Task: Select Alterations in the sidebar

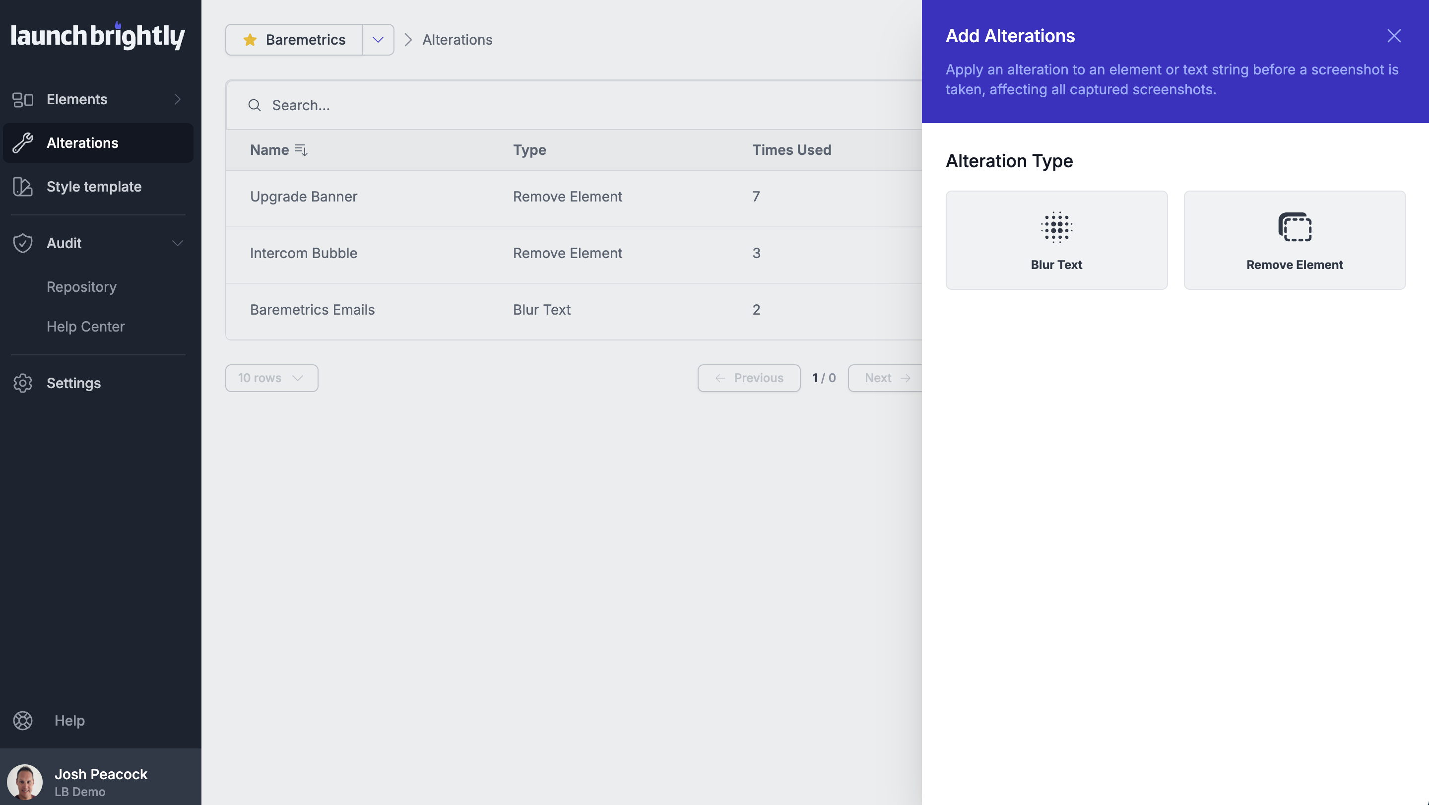Action: click(x=98, y=142)
